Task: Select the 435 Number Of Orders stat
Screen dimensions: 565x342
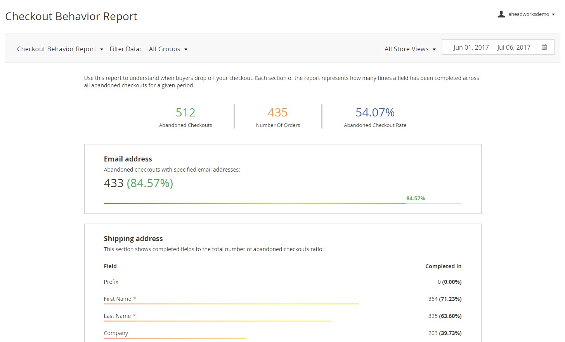Action: [278, 113]
